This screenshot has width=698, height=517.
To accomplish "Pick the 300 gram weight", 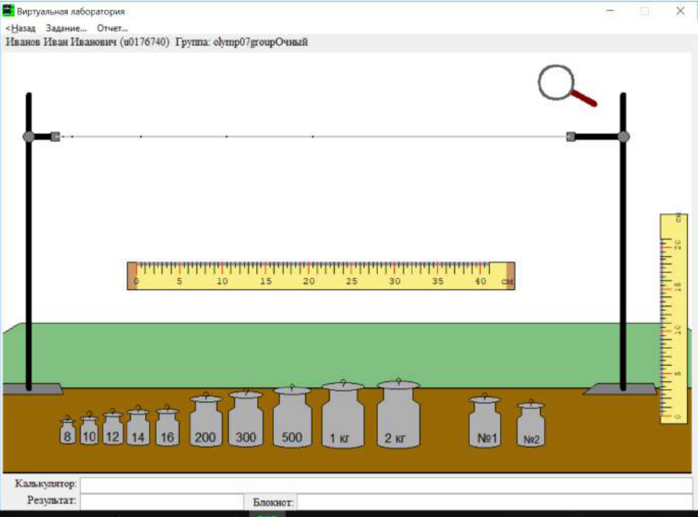I will pos(246,418).
